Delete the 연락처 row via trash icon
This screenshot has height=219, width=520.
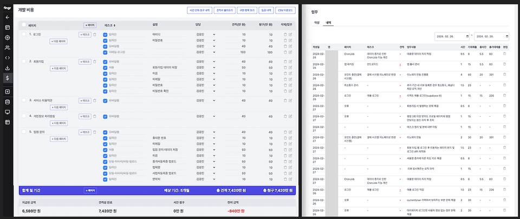285,179
